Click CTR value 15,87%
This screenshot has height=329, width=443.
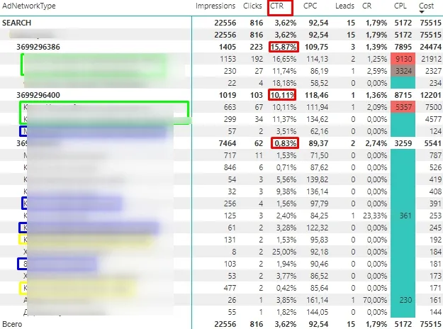click(284, 47)
